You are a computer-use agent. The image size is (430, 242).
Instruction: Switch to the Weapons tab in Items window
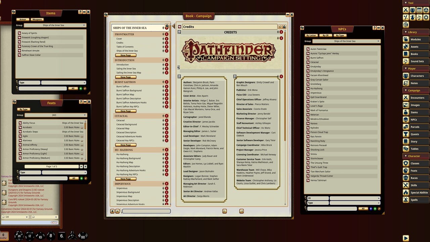coord(37,19)
